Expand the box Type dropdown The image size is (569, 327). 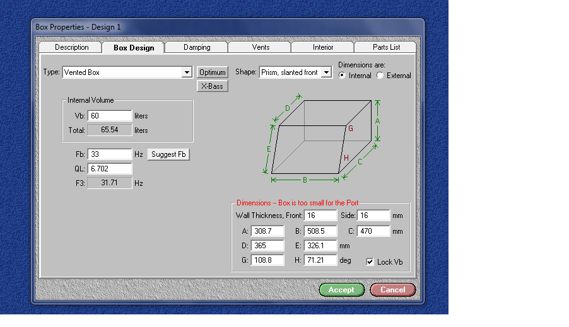tap(187, 72)
